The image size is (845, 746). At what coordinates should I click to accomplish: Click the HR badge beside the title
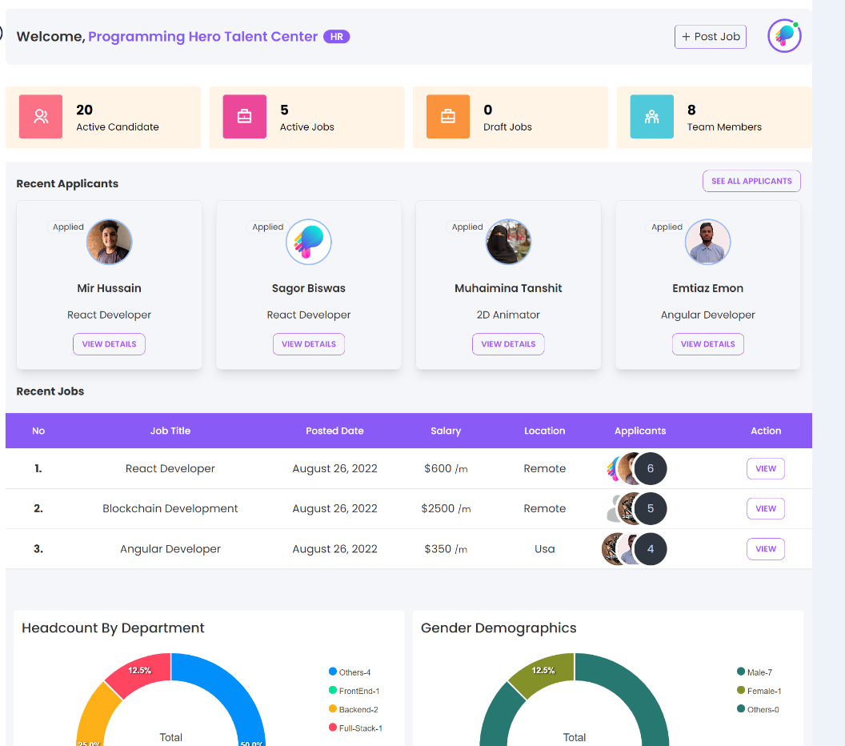[x=336, y=37]
